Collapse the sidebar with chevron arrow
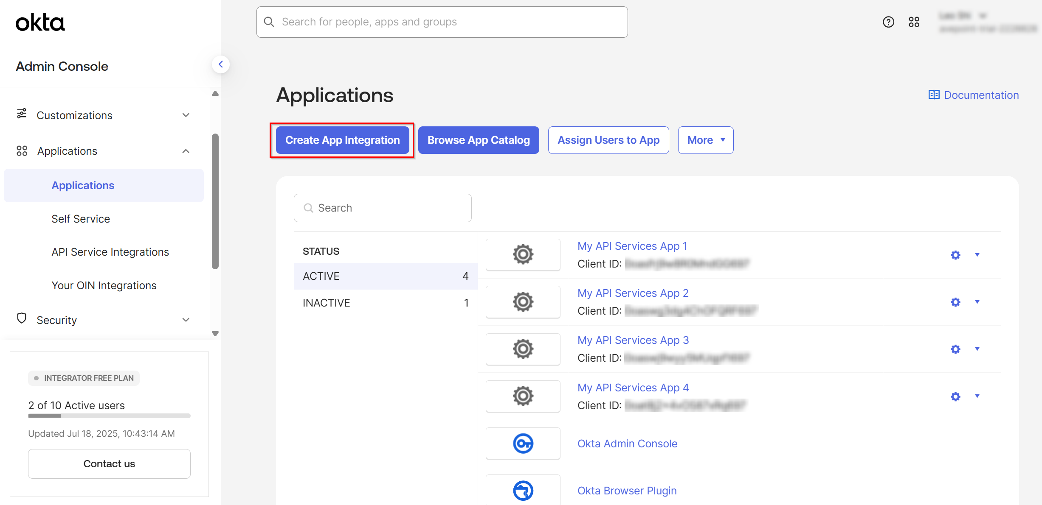This screenshot has height=505, width=1042. [x=220, y=64]
